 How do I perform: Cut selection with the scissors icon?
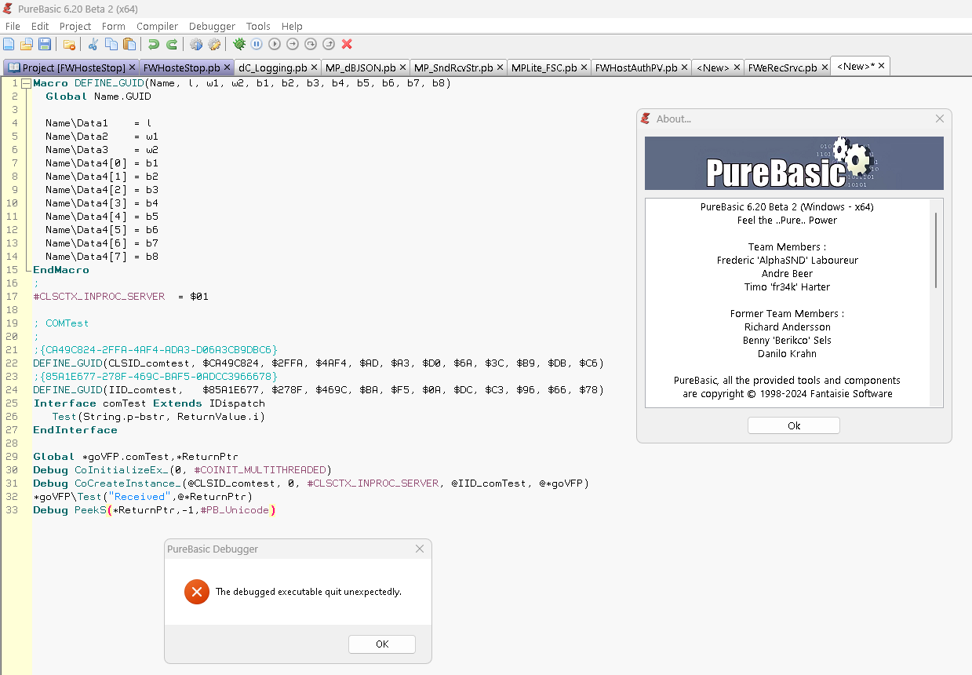[x=93, y=44]
